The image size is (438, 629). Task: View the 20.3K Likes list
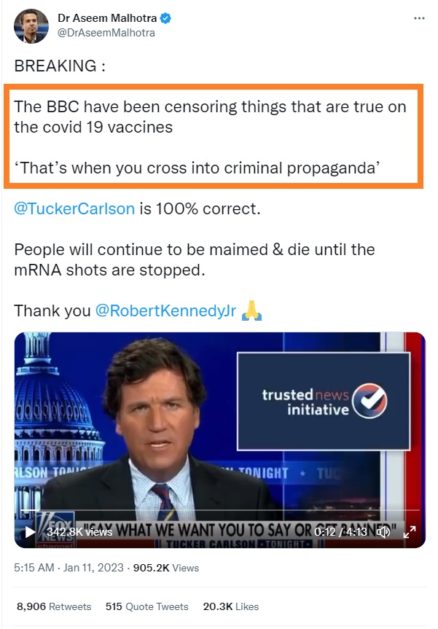coord(230,606)
